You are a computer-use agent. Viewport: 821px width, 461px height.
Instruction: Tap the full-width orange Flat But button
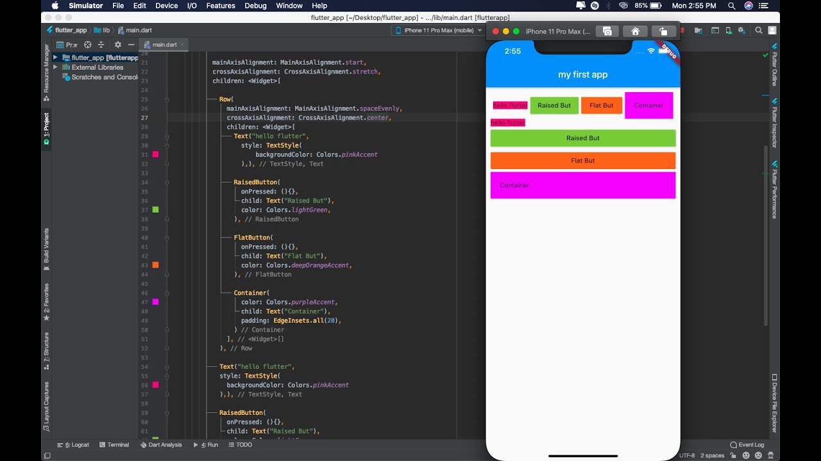tap(583, 161)
